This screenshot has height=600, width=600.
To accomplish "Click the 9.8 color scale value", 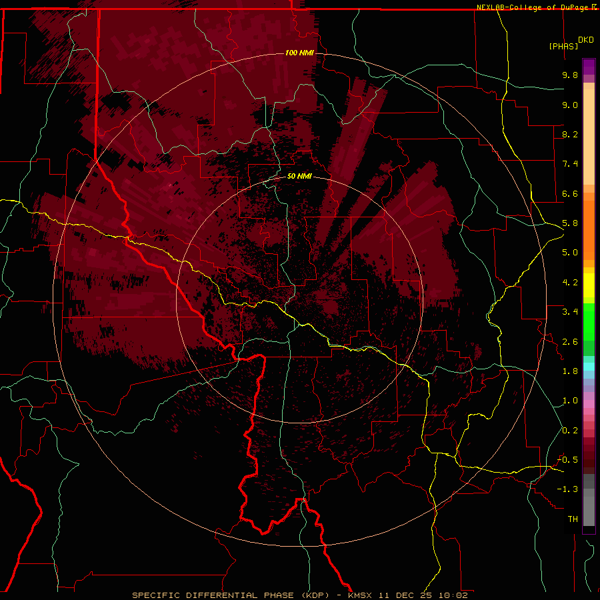I will click(x=570, y=75).
